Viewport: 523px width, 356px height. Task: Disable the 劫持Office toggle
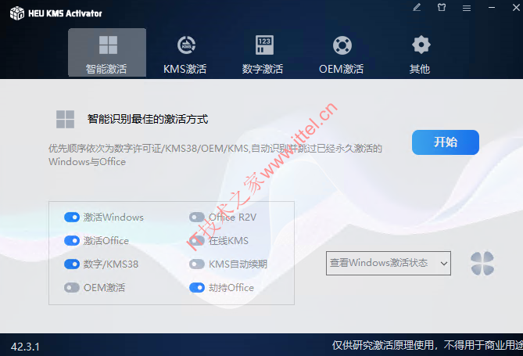(x=197, y=288)
